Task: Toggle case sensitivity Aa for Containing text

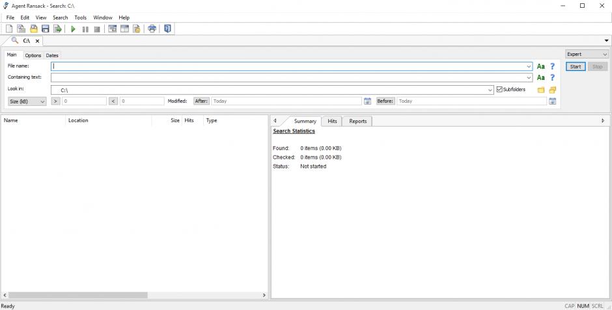Action: coord(540,77)
